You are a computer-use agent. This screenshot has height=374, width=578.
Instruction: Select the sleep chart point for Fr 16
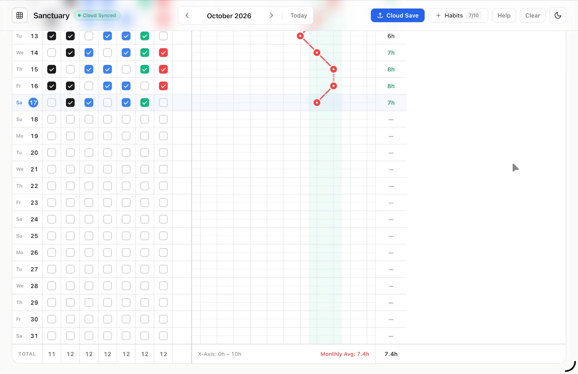point(333,86)
